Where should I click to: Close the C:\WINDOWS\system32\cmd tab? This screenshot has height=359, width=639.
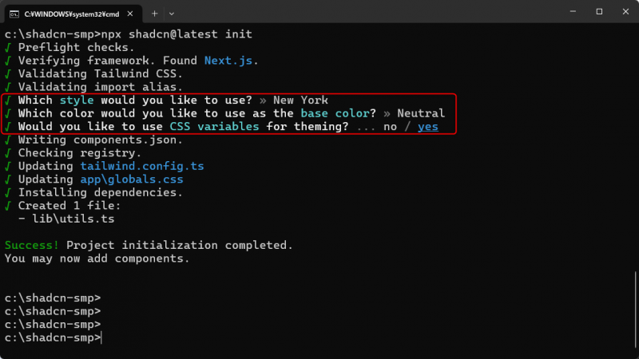[133, 13]
